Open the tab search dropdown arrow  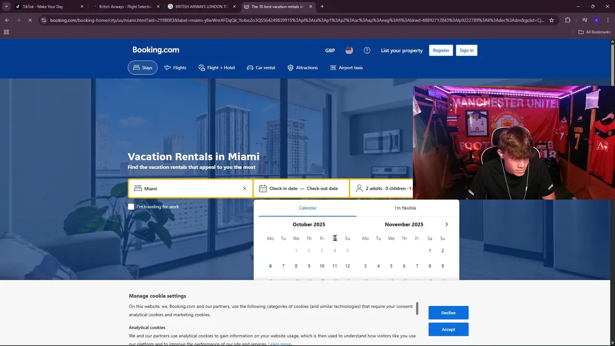[x=6, y=7]
